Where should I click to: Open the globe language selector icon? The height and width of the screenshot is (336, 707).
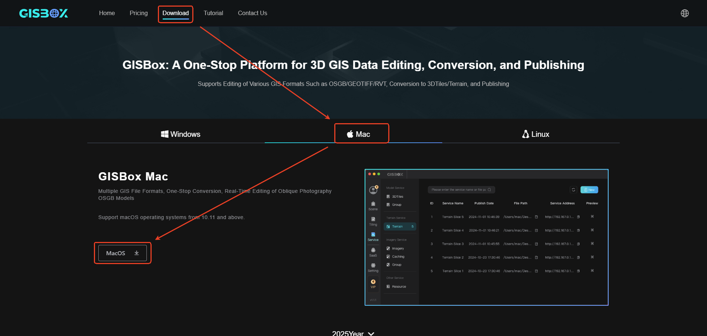[685, 13]
